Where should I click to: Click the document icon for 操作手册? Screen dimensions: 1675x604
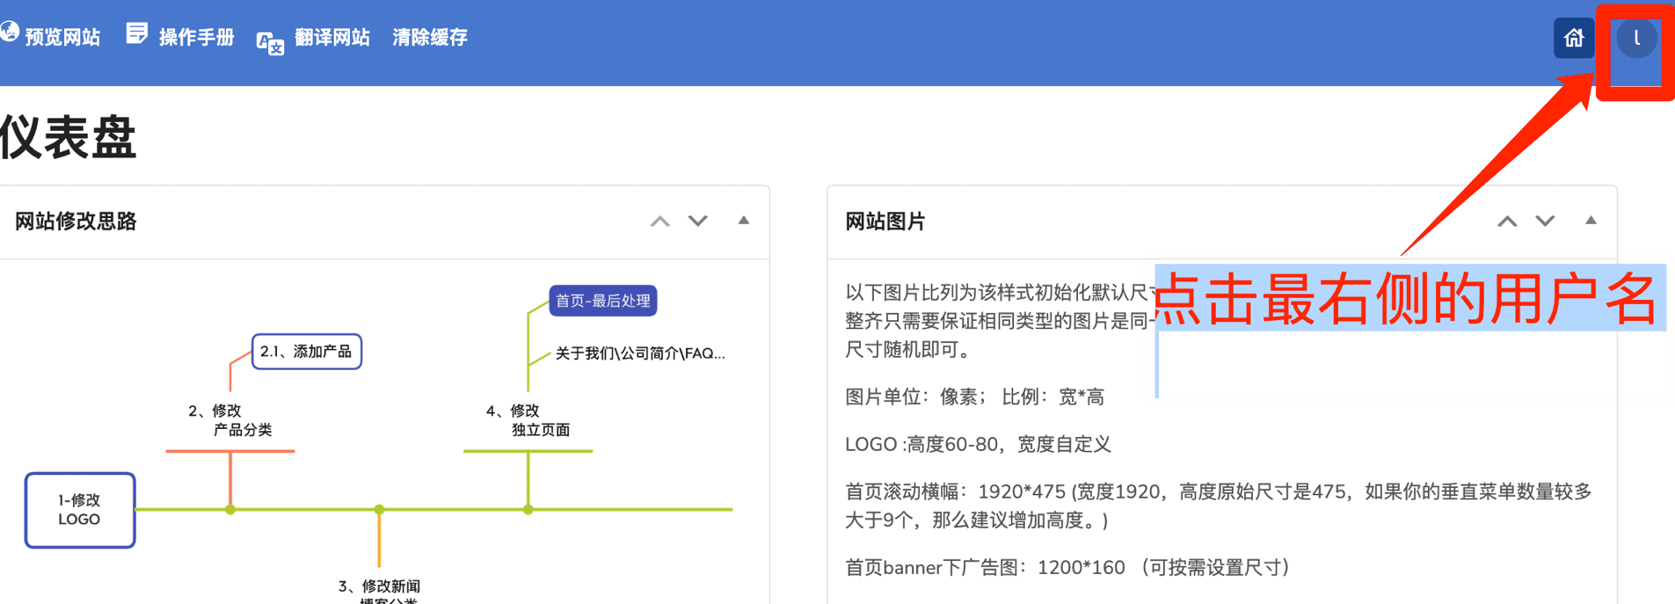[136, 34]
